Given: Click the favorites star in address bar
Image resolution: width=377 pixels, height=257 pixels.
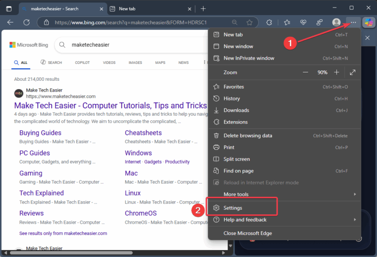Looking at the screenshot, I should [x=249, y=22].
